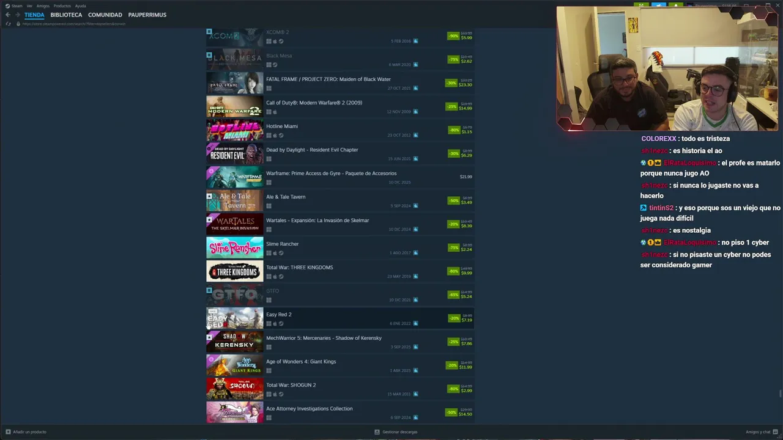783x440 pixels.
Task: Open Age of Wonders 4: Giant Kings listing
Action: [301, 362]
